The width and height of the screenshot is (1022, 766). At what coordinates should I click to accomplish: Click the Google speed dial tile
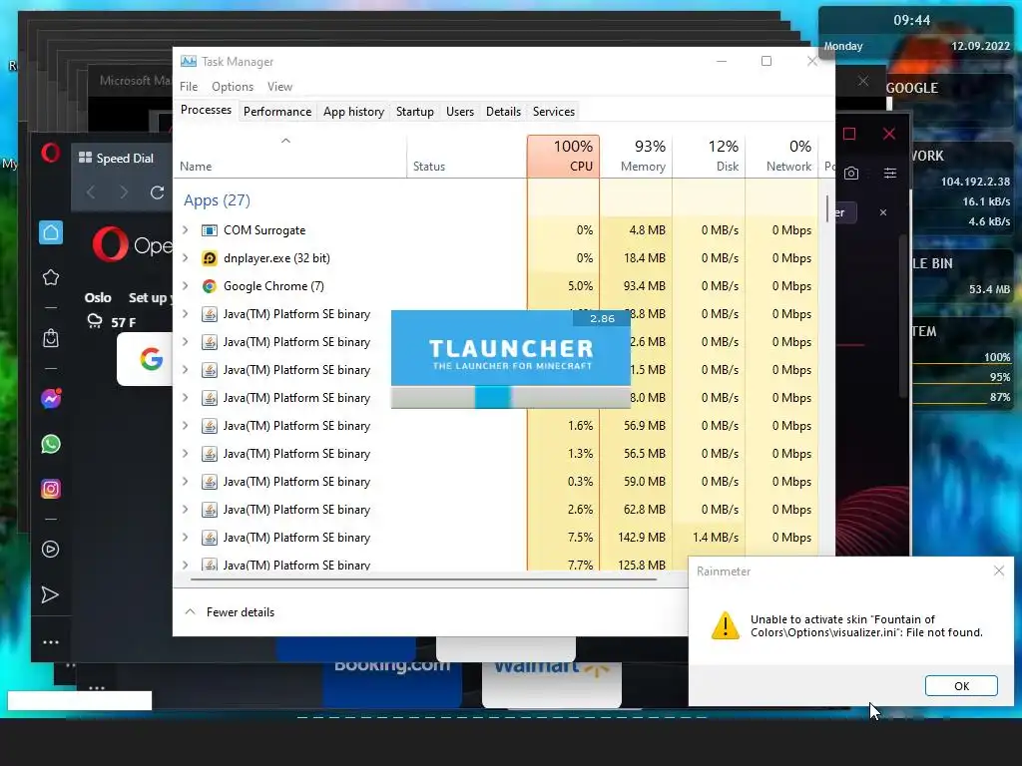[145, 359]
